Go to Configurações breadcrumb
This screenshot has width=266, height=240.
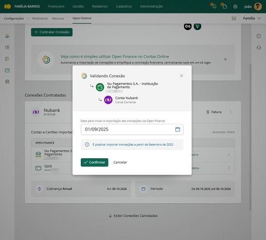tap(14, 18)
